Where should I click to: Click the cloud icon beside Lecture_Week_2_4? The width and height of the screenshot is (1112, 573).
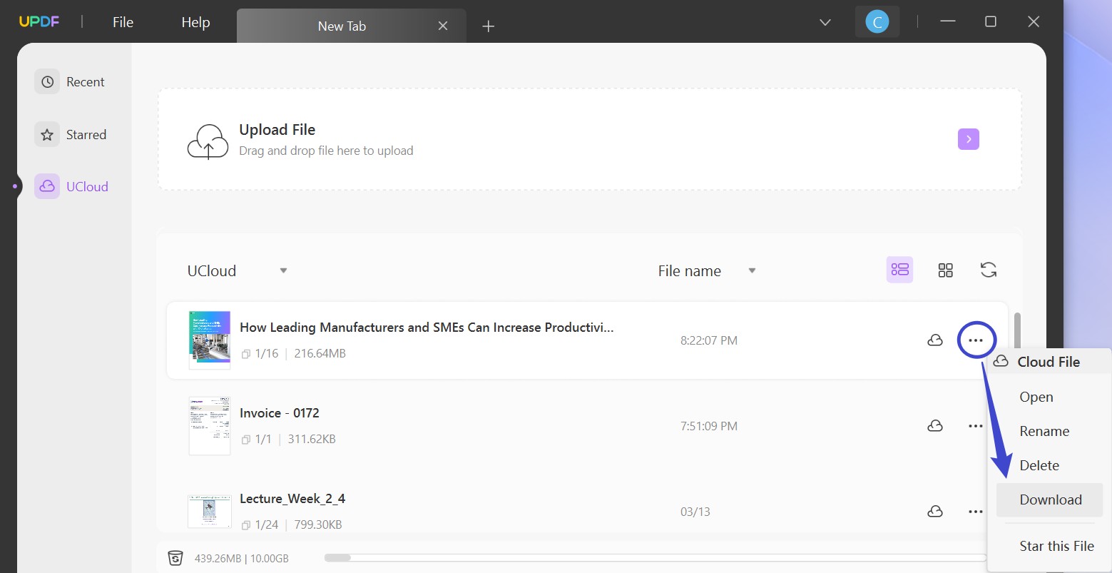coord(935,511)
